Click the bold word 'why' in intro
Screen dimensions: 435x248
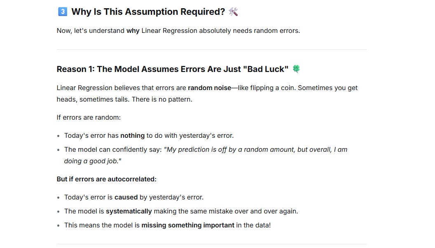coord(133,31)
